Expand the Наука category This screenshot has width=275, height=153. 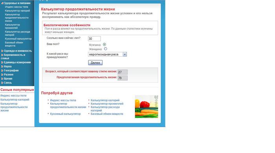6,66
